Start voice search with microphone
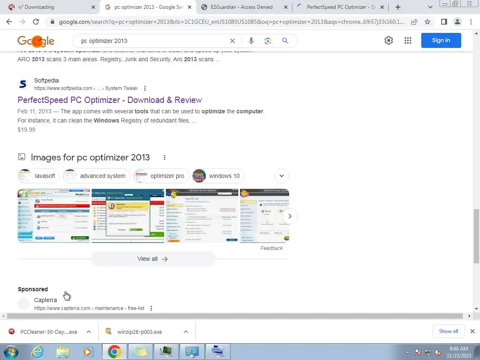Image resolution: width=480 pixels, height=360 pixels. 251,41
